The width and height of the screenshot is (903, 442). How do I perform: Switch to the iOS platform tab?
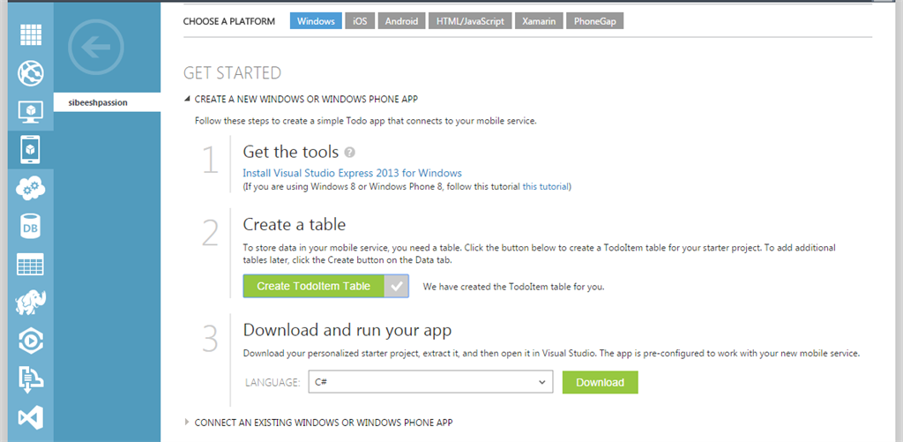coord(359,21)
